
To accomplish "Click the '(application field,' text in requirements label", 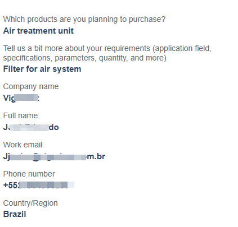I will pyautogui.click(x=182, y=49).
